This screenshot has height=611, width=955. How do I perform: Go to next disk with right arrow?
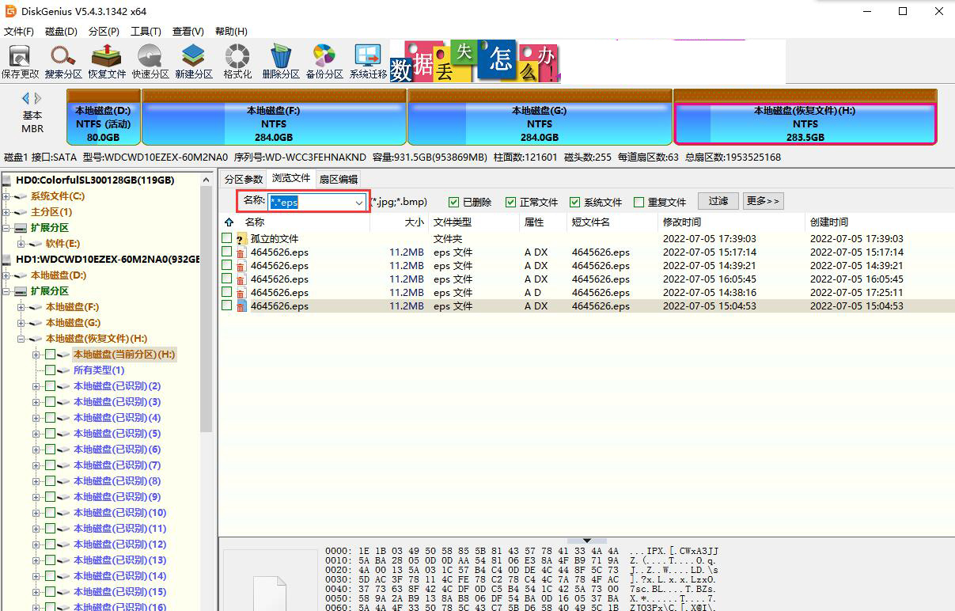pos(38,98)
